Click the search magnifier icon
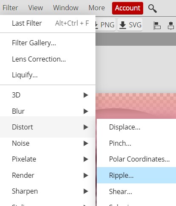 point(153,9)
